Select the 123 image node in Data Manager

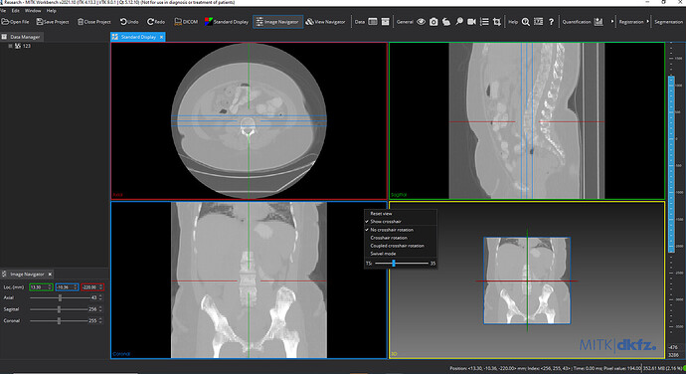point(26,46)
